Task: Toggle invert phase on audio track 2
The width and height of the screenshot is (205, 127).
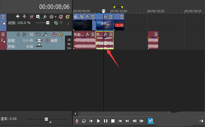Action: pyautogui.click(x=31, y=34)
